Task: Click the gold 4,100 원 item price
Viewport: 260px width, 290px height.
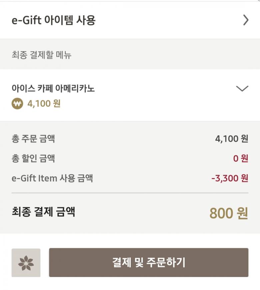Action: click(43, 104)
